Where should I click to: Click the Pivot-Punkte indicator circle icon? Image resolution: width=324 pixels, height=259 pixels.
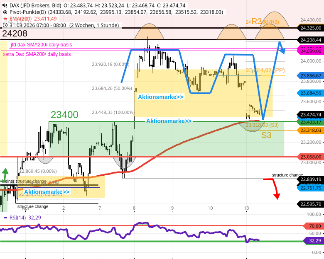coord(5,12)
